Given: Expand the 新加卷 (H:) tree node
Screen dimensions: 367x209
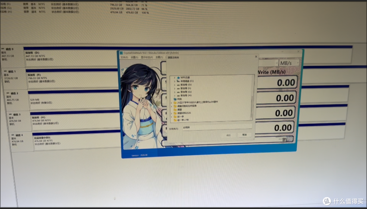Looking at the screenshot, I should click(174, 95).
